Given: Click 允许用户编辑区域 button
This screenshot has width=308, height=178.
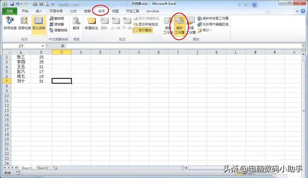Looking at the screenshot, I should [213, 24].
